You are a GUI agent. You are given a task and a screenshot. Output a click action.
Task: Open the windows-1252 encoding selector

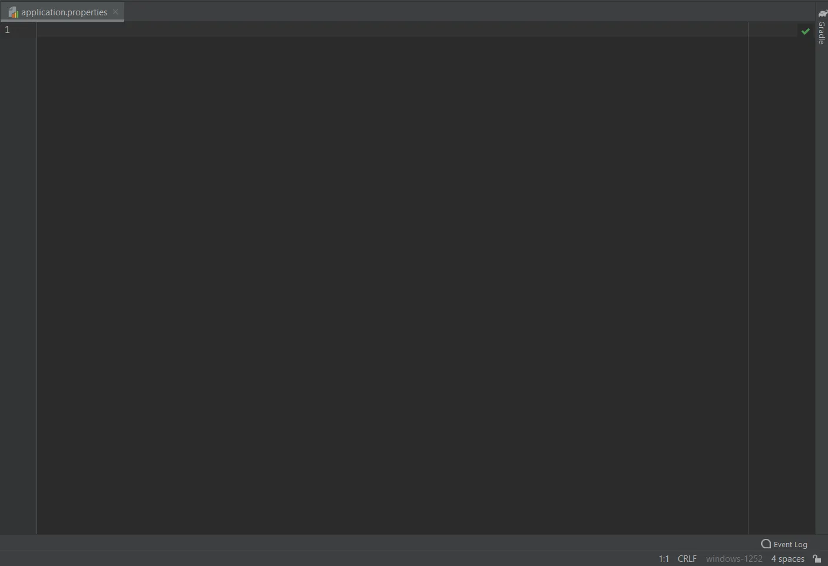734,558
